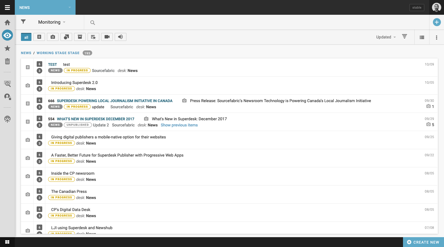Filter by highlights list-star type
This screenshot has width=444, height=247.
coord(93,37)
